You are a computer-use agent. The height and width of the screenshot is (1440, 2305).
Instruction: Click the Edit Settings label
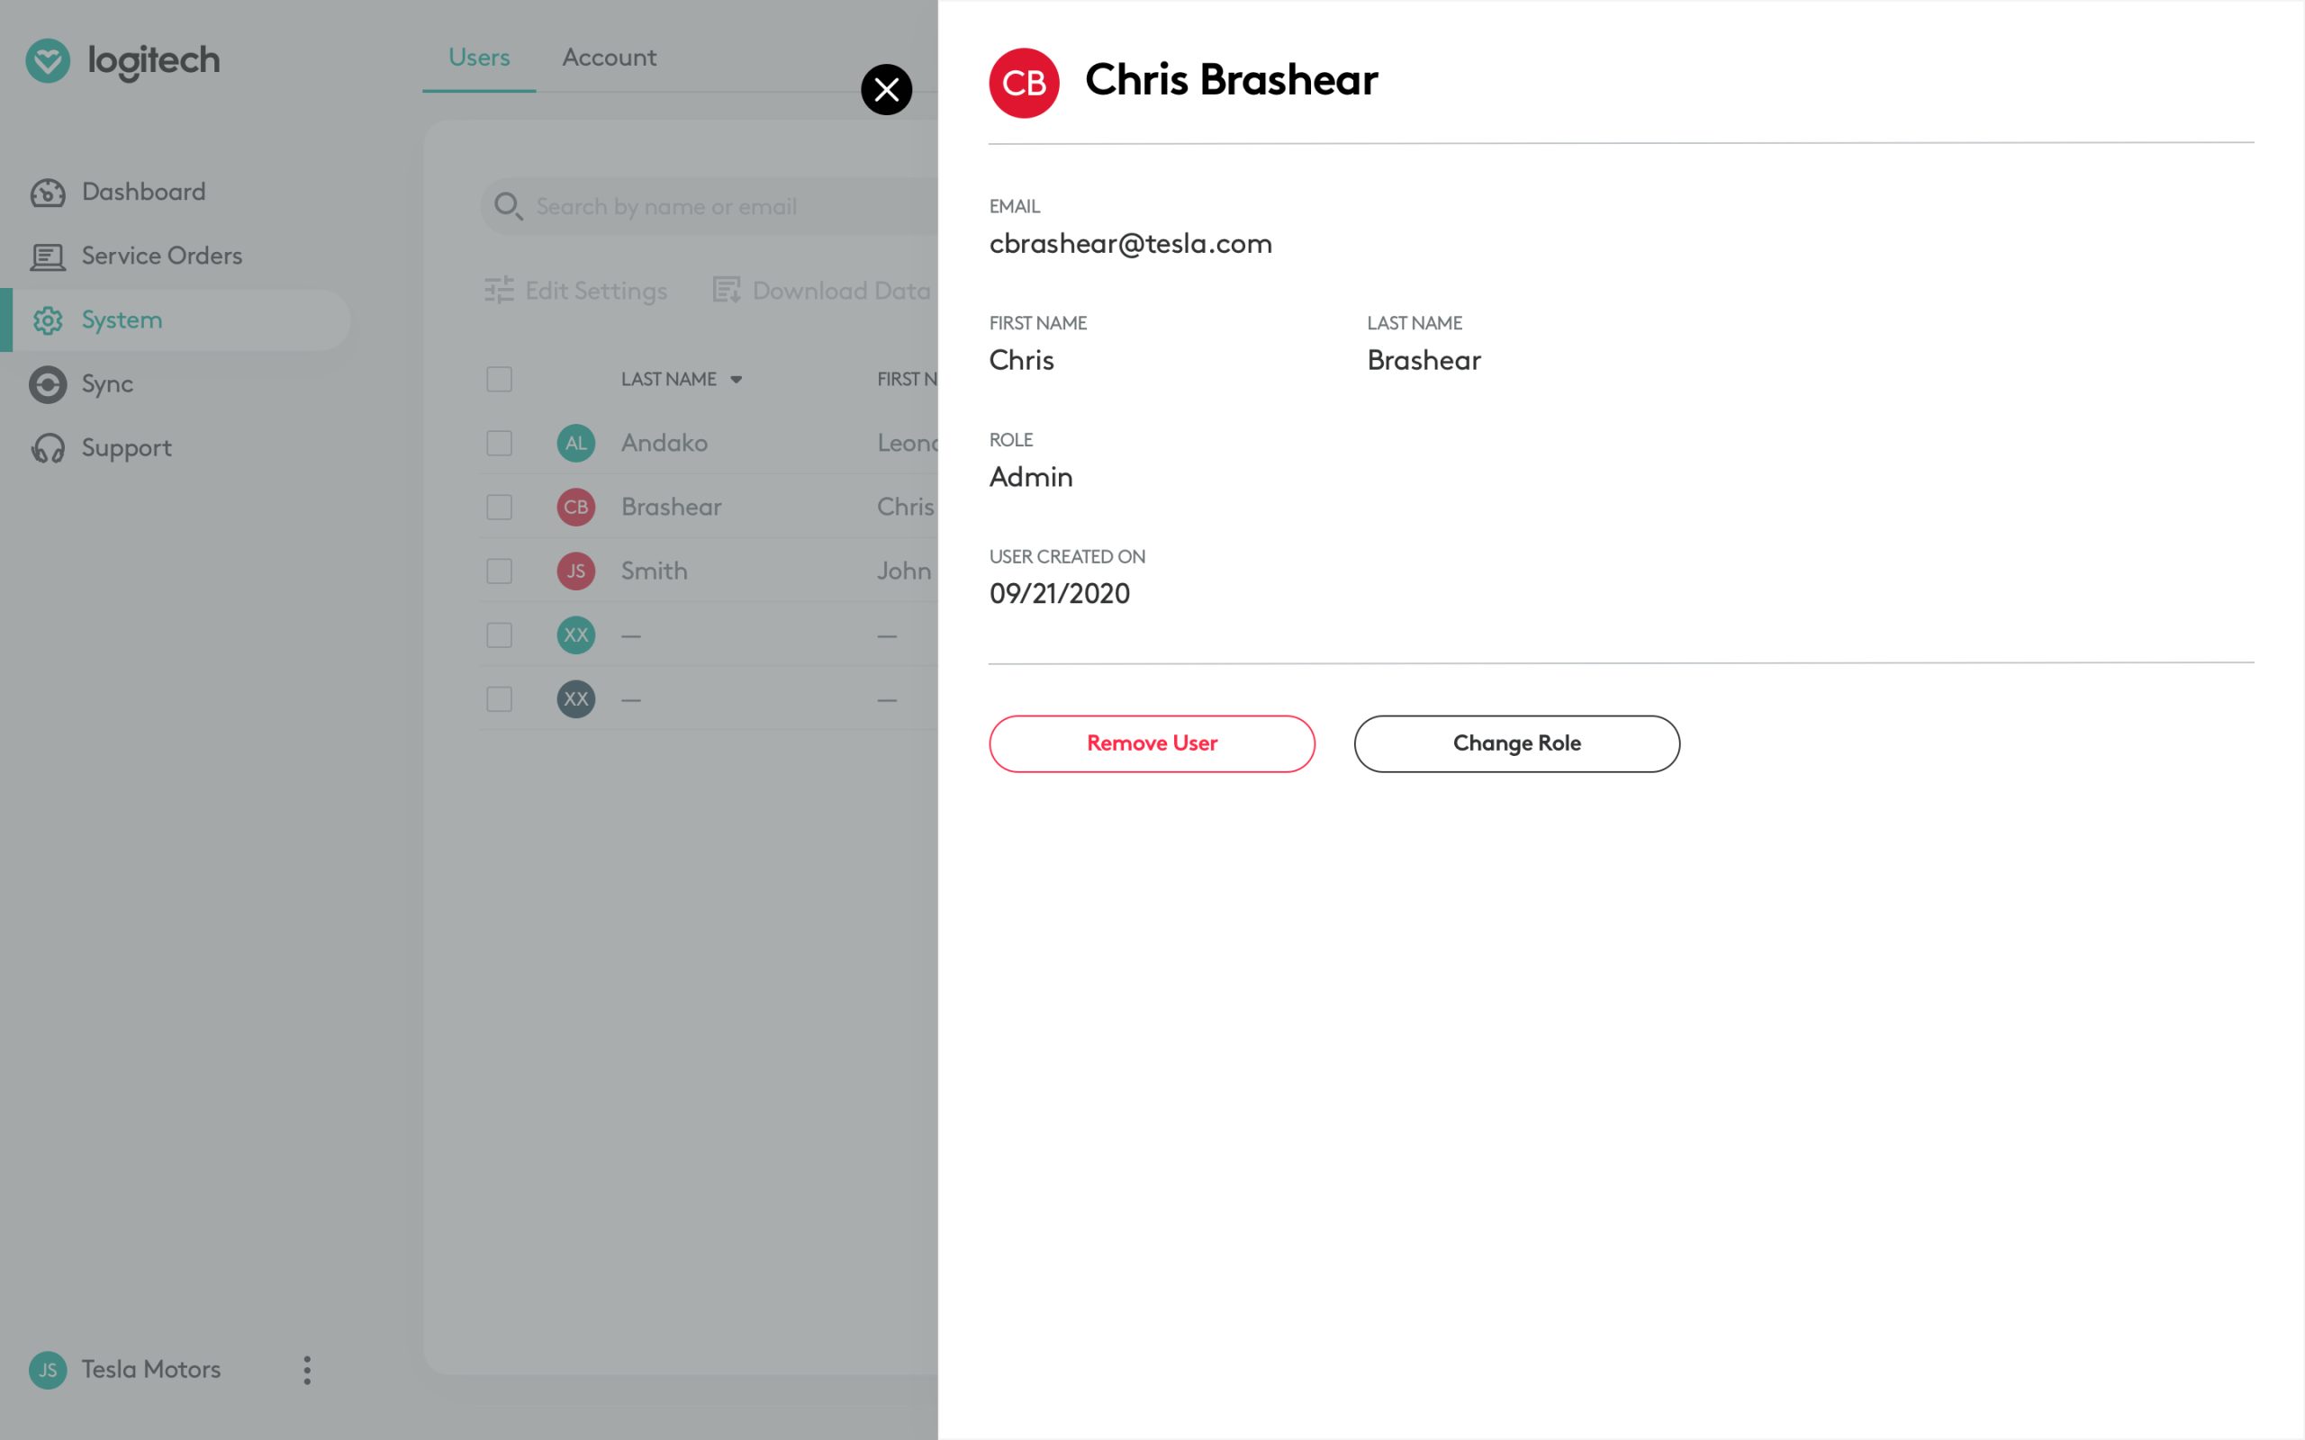coord(596,291)
